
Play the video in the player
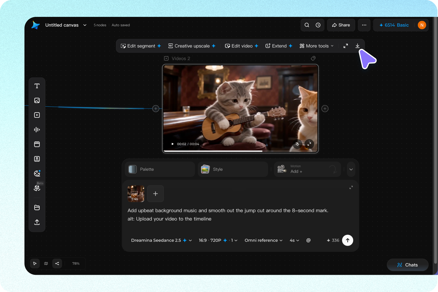click(x=172, y=144)
